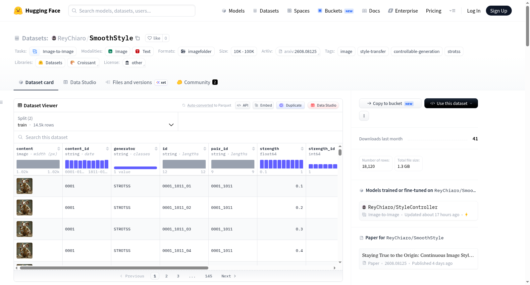Click the Embed button
Screen dimensions: 530x285
pos(263,105)
